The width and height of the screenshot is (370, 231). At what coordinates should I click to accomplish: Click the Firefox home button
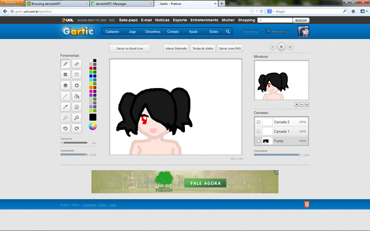coord(353,11)
